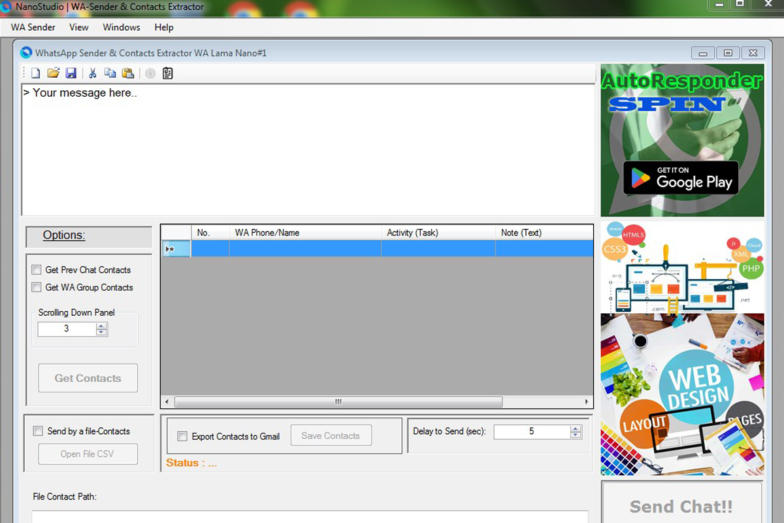The width and height of the screenshot is (784, 523).
Task: Cut text with the scissors icon
Action: point(93,73)
